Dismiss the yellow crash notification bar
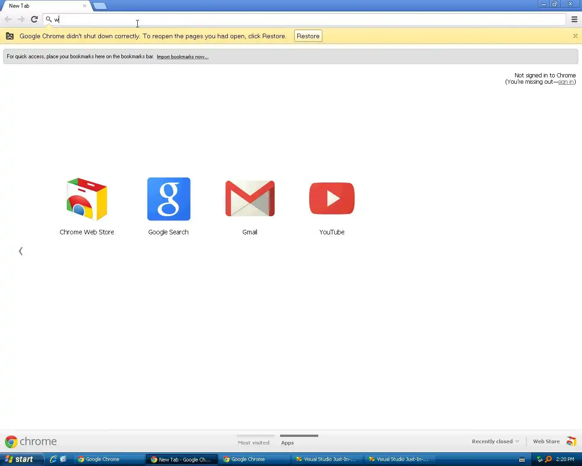The height and width of the screenshot is (466, 582). [x=575, y=36]
